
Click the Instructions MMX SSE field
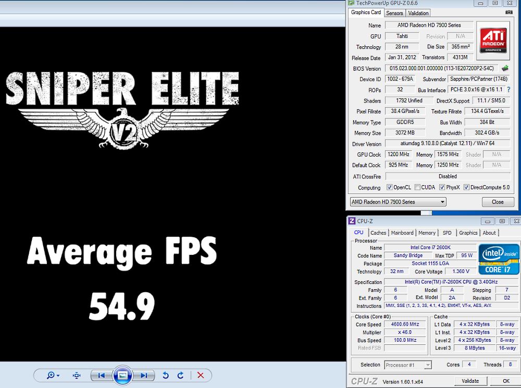click(x=452, y=305)
